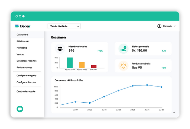Click the Resumen heading
The height and width of the screenshot is (129, 190).
click(58, 37)
